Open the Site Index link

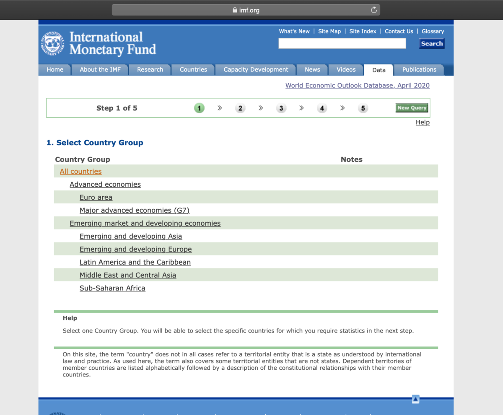pos(363,31)
